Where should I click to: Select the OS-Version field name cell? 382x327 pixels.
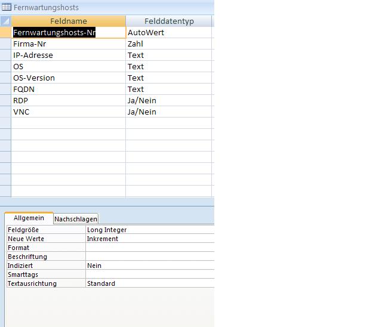(69, 78)
